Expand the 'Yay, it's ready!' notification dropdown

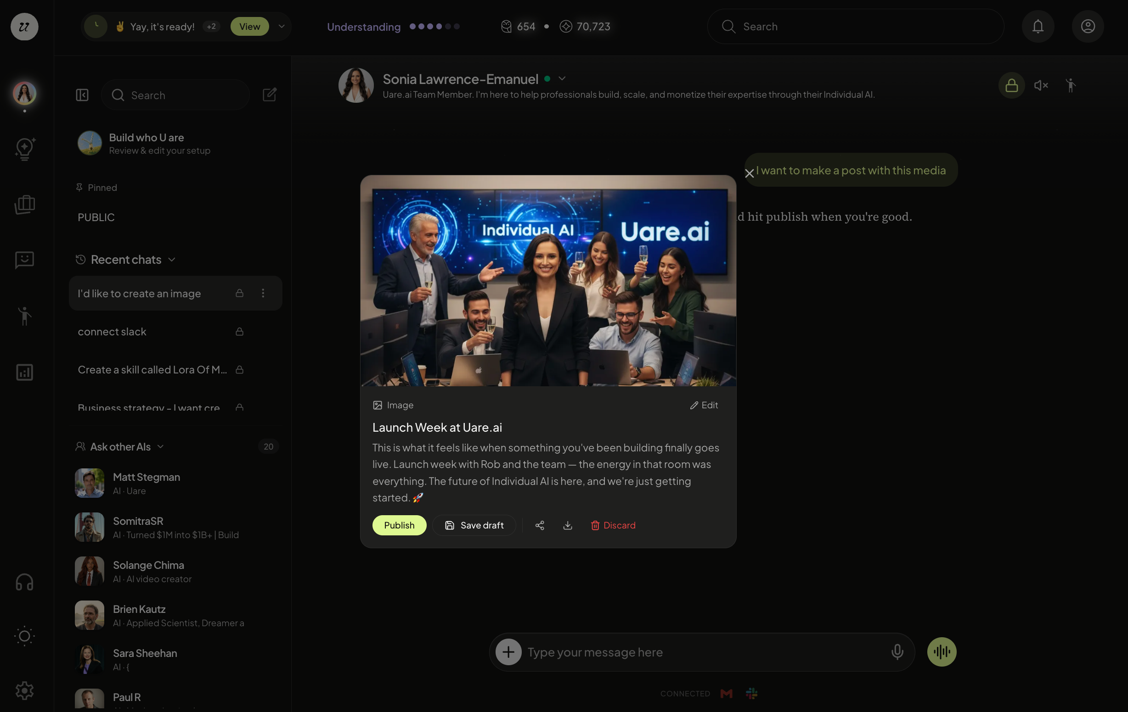click(x=282, y=26)
